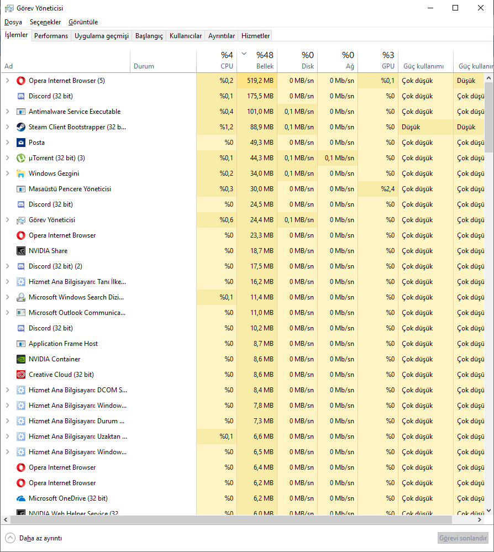The width and height of the screenshot is (494, 552).
Task: Switch to the Kullanıcılar tab
Action: click(x=186, y=36)
